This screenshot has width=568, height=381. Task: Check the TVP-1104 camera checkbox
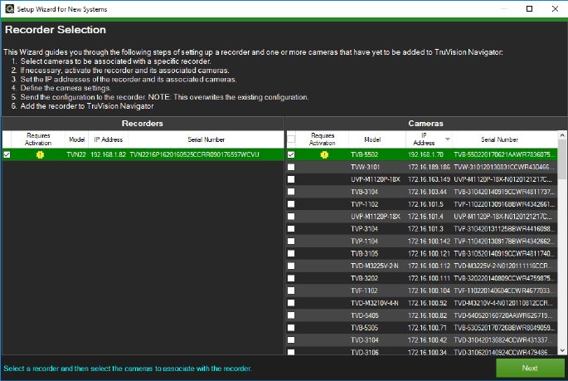pos(291,241)
